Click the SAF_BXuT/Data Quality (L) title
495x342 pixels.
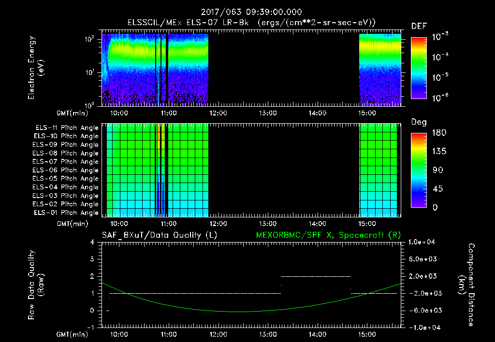pos(160,235)
